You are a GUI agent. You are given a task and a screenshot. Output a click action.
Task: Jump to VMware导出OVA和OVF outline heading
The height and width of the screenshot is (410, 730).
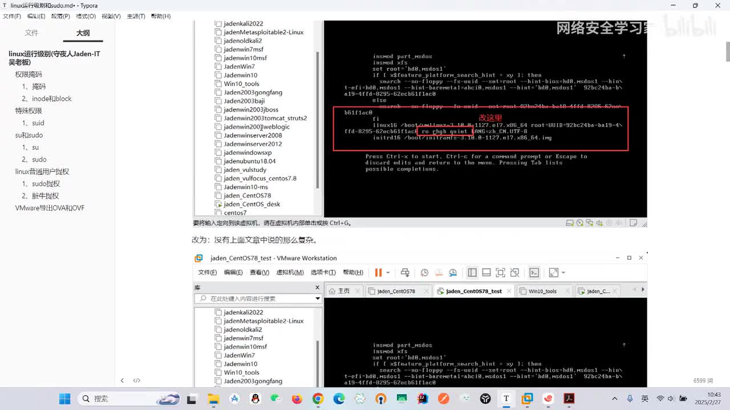50,208
